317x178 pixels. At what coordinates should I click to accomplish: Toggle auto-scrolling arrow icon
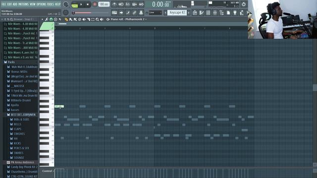(x=121, y=13)
